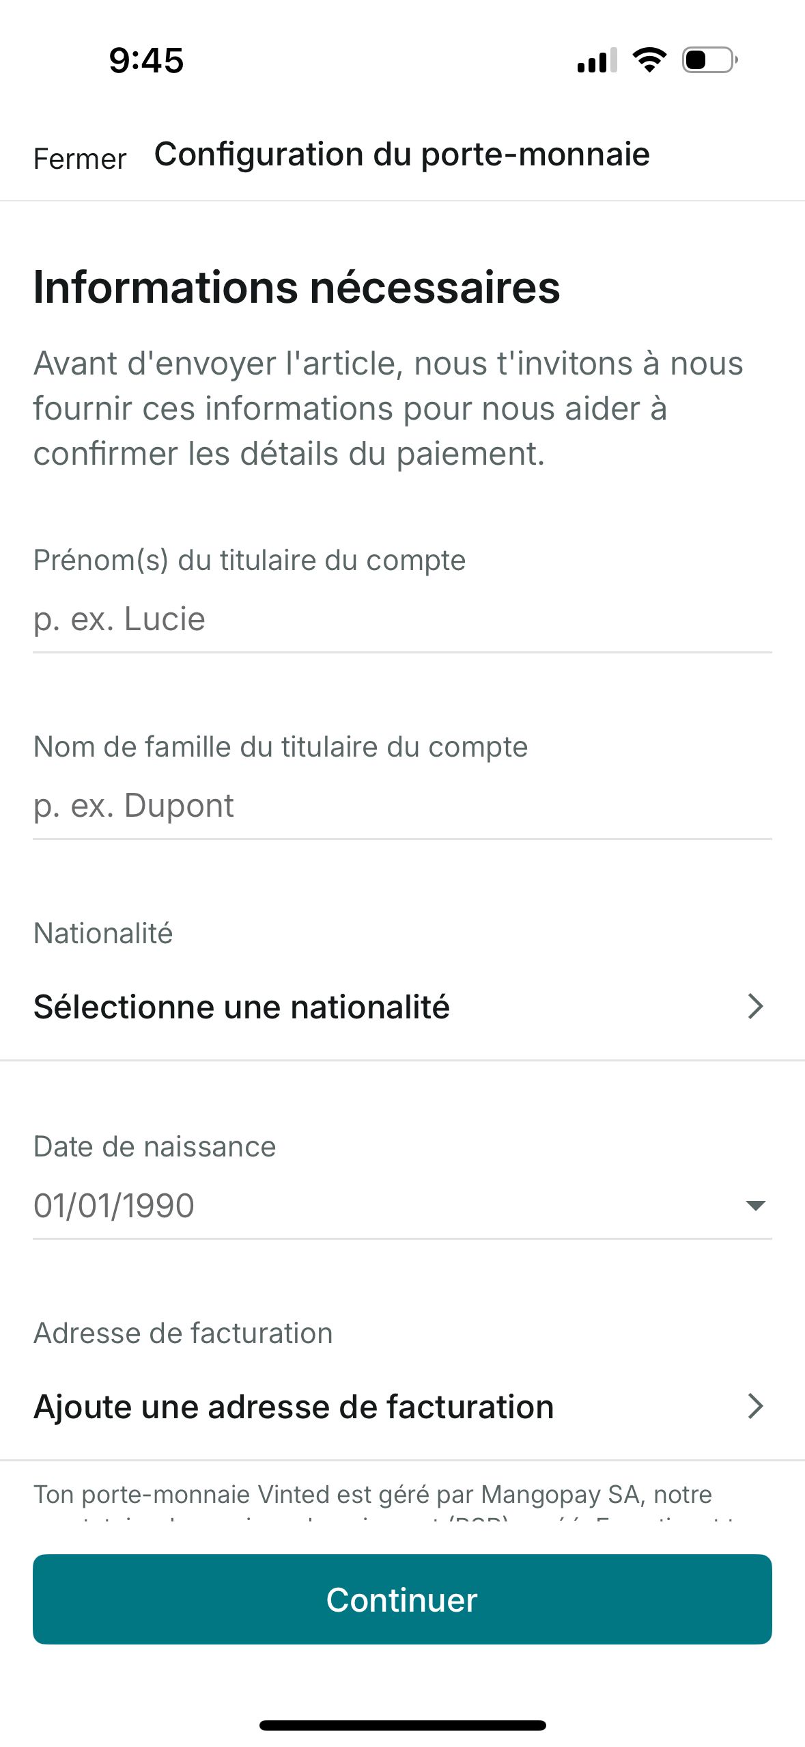Click the nationality row chevron arrow

pos(755,1006)
